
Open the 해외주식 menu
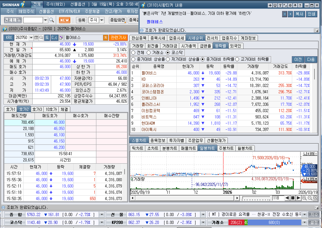click(26, 12)
